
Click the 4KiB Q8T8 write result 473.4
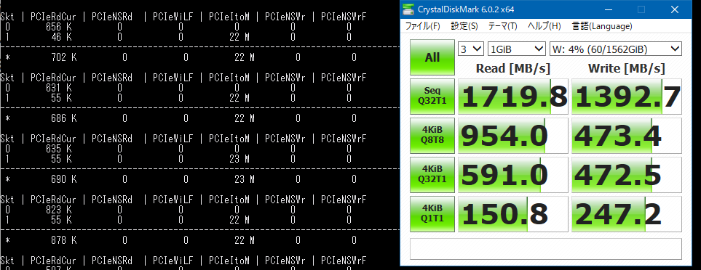(x=627, y=136)
